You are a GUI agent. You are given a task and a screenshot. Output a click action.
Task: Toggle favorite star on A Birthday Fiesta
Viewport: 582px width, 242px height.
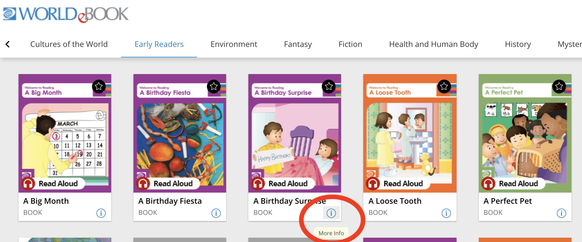click(214, 86)
